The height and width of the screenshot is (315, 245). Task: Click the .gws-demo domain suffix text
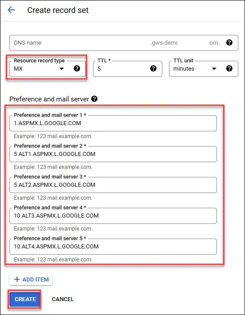point(164,43)
